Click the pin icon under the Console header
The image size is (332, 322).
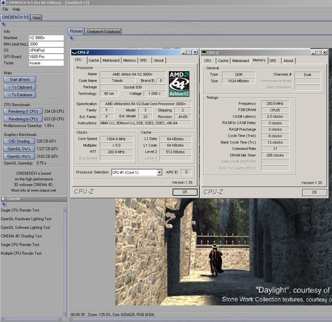coord(4,205)
